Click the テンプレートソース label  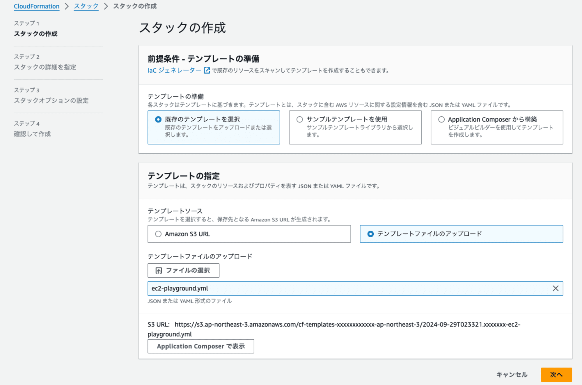click(175, 211)
